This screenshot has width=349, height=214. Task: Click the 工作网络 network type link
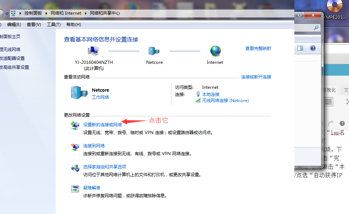pos(100,97)
